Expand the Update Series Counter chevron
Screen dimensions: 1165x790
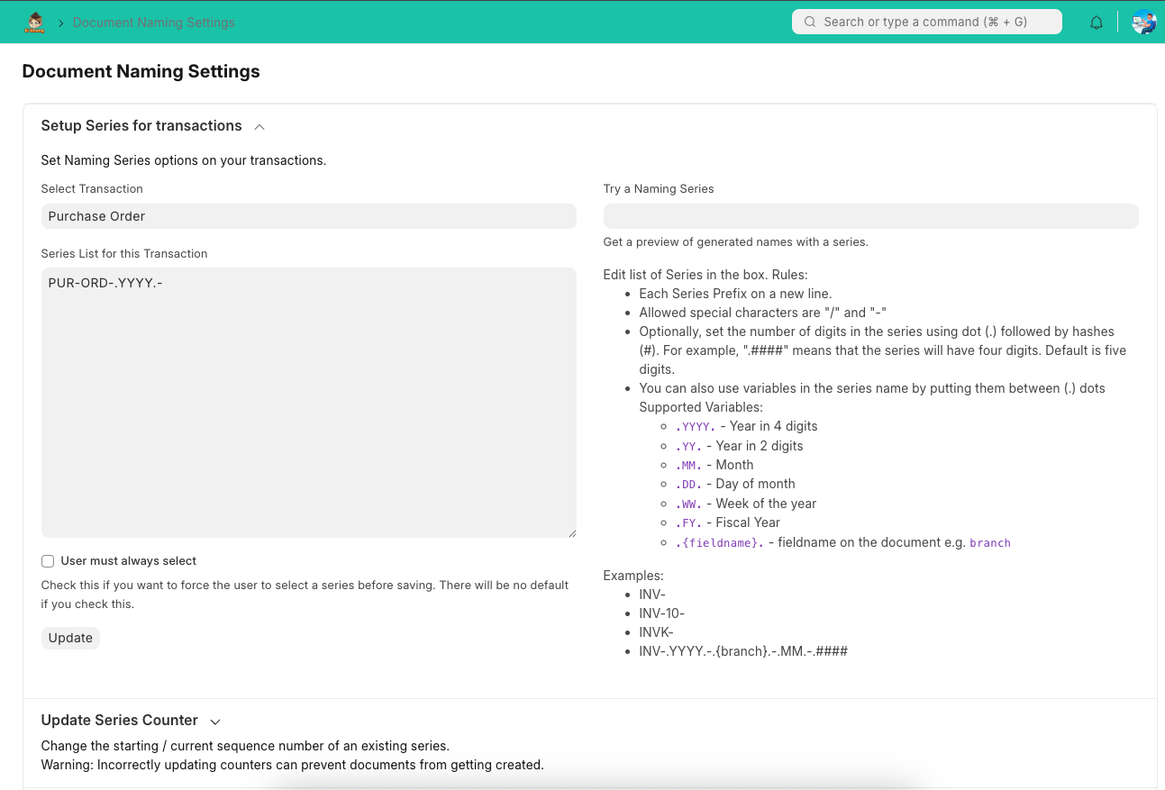point(215,722)
